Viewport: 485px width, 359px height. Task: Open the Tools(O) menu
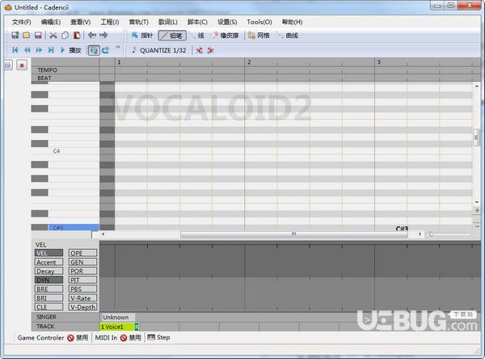pos(259,22)
